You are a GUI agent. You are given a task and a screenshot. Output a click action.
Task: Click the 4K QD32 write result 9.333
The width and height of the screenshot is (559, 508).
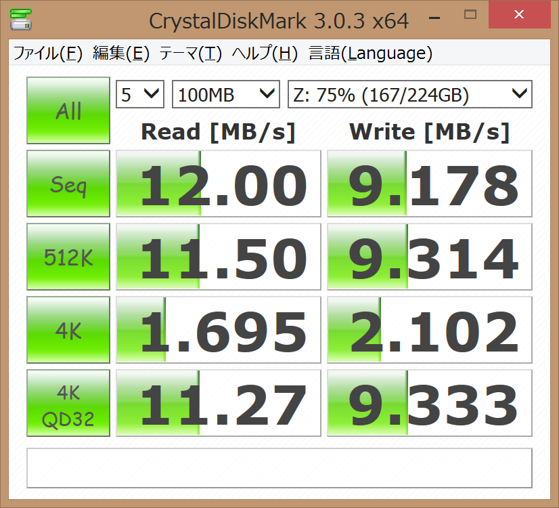pos(430,403)
